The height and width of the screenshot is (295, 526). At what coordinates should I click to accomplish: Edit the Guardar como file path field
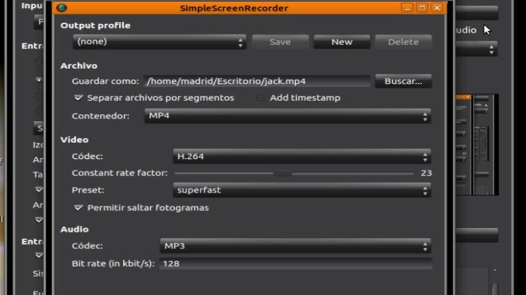point(257,81)
